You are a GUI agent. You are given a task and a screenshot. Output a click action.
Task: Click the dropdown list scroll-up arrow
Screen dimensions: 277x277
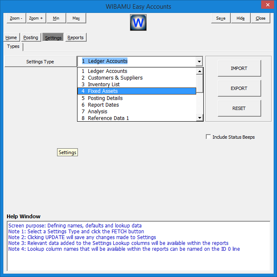click(200, 71)
